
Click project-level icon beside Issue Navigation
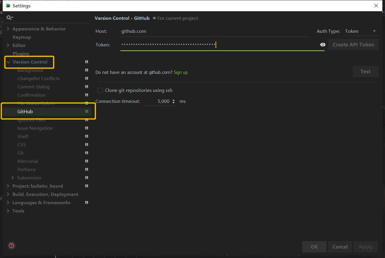point(87,128)
